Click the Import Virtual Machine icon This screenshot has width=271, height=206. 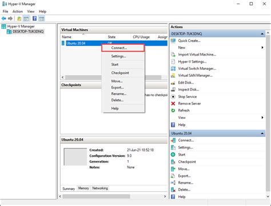click(x=173, y=54)
